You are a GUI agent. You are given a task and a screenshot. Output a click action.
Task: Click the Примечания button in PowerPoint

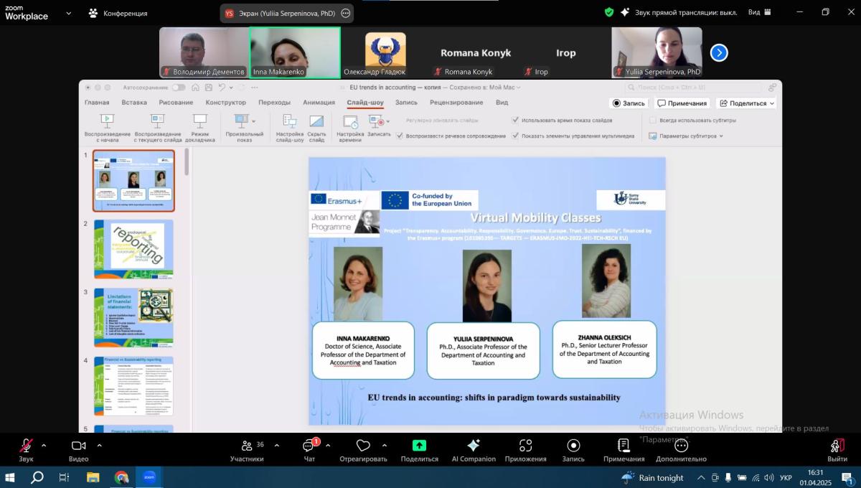click(x=682, y=103)
